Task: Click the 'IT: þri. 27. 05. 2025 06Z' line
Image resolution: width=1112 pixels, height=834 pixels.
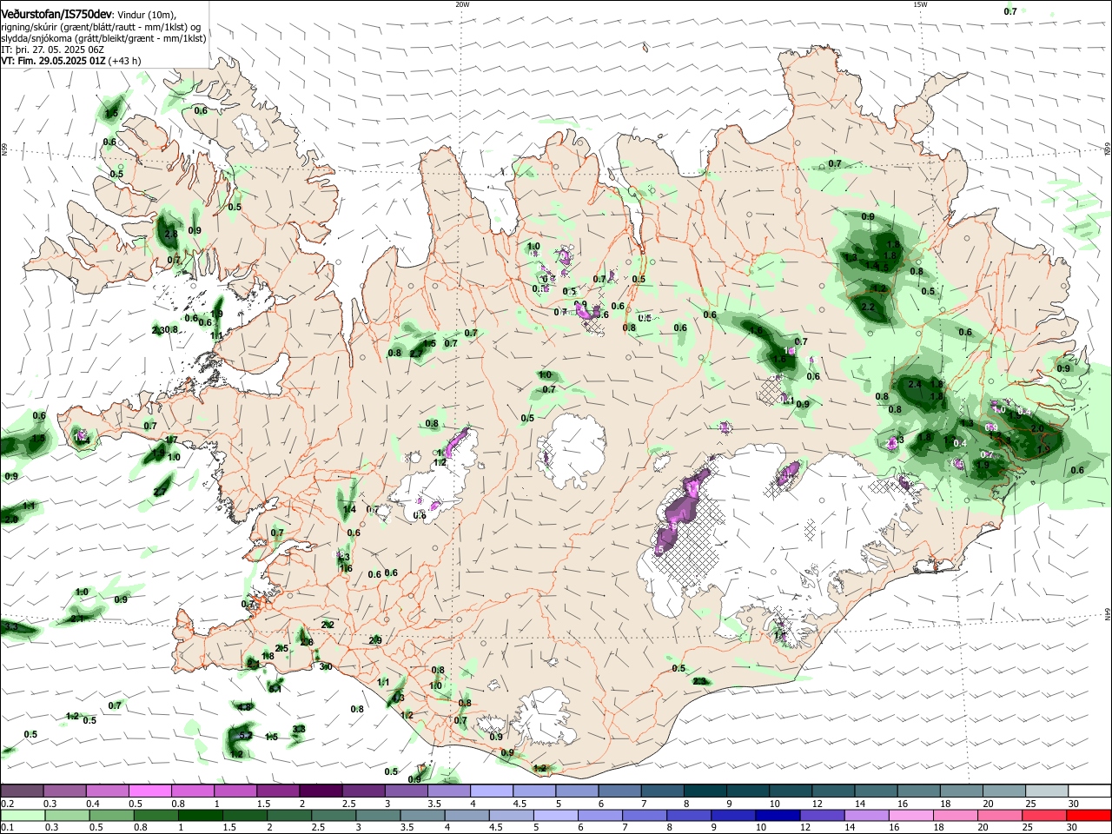Action: [x=53, y=50]
